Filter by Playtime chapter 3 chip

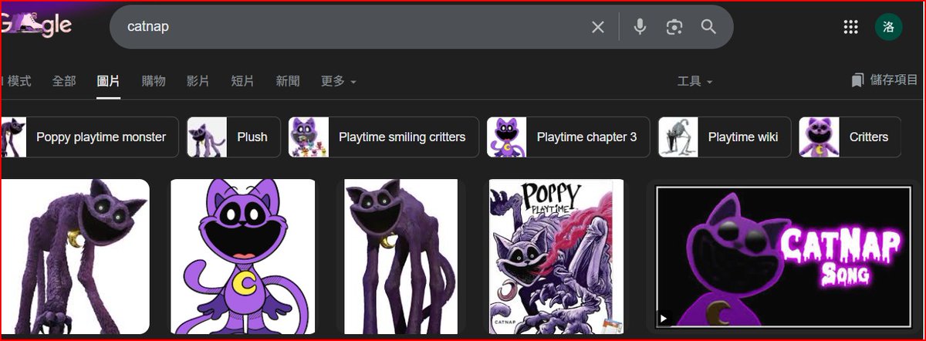(568, 137)
